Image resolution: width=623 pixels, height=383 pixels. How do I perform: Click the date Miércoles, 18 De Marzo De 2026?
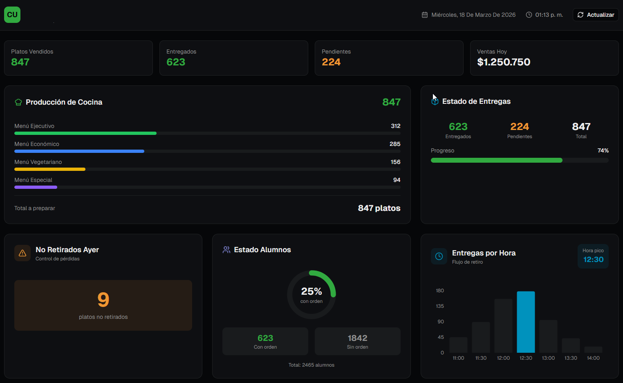point(473,15)
